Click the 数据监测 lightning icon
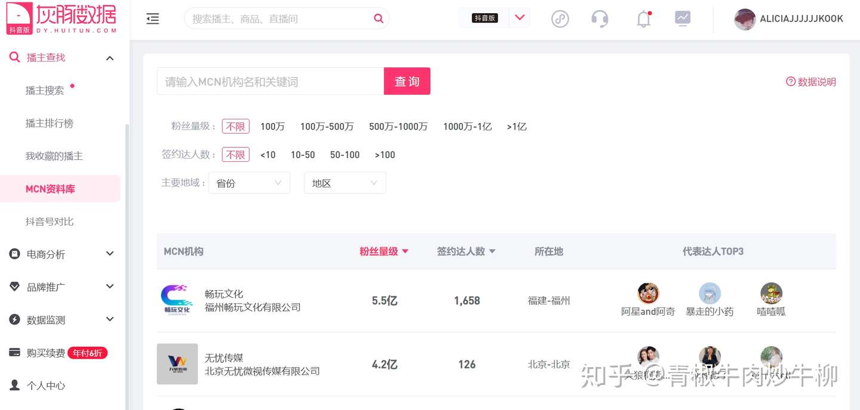 coord(15,320)
